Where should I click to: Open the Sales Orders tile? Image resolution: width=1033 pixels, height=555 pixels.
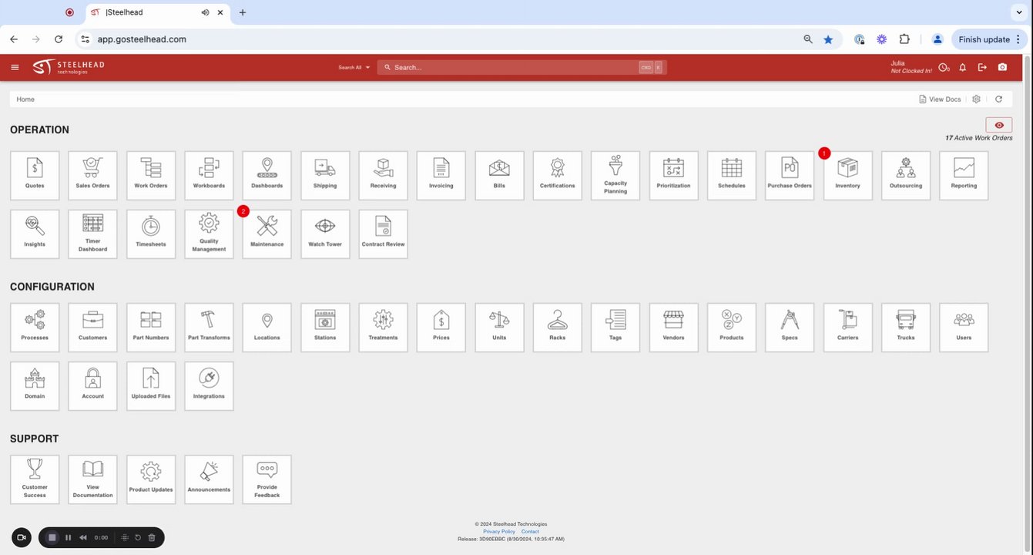pos(92,176)
